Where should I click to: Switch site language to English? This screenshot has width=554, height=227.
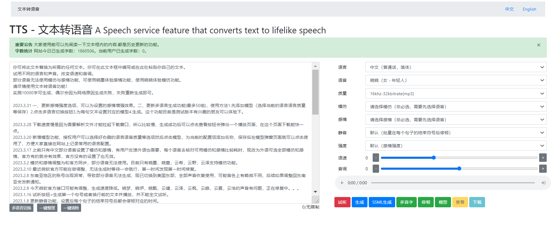(529, 9)
